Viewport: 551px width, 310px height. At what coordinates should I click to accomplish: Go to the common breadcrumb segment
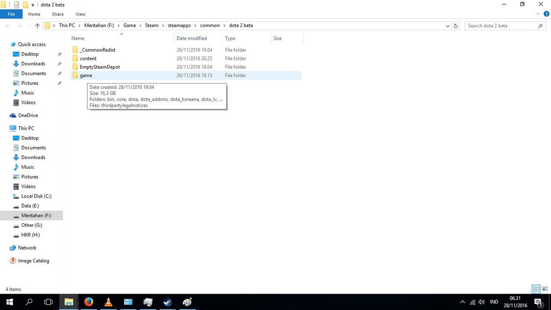tap(210, 25)
